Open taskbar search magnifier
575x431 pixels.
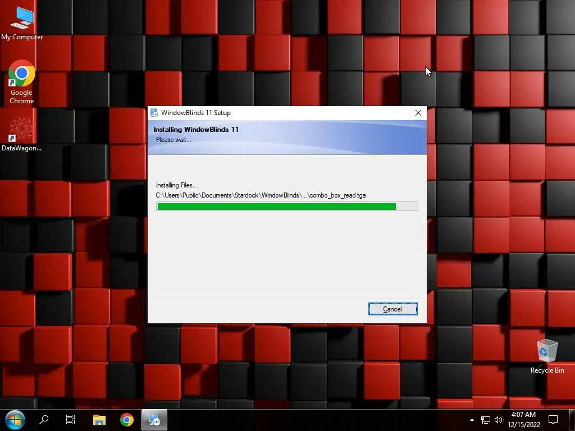pyautogui.click(x=44, y=420)
